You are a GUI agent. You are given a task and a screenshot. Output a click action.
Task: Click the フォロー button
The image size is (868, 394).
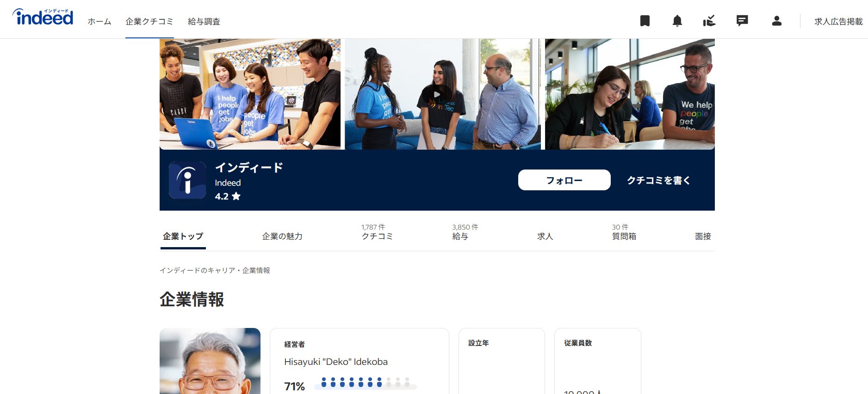pyautogui.click(x=564, y=180)
